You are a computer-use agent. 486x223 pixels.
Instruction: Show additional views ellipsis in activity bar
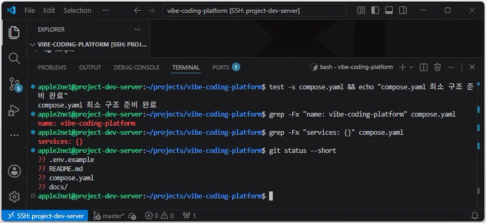[14, 135]
